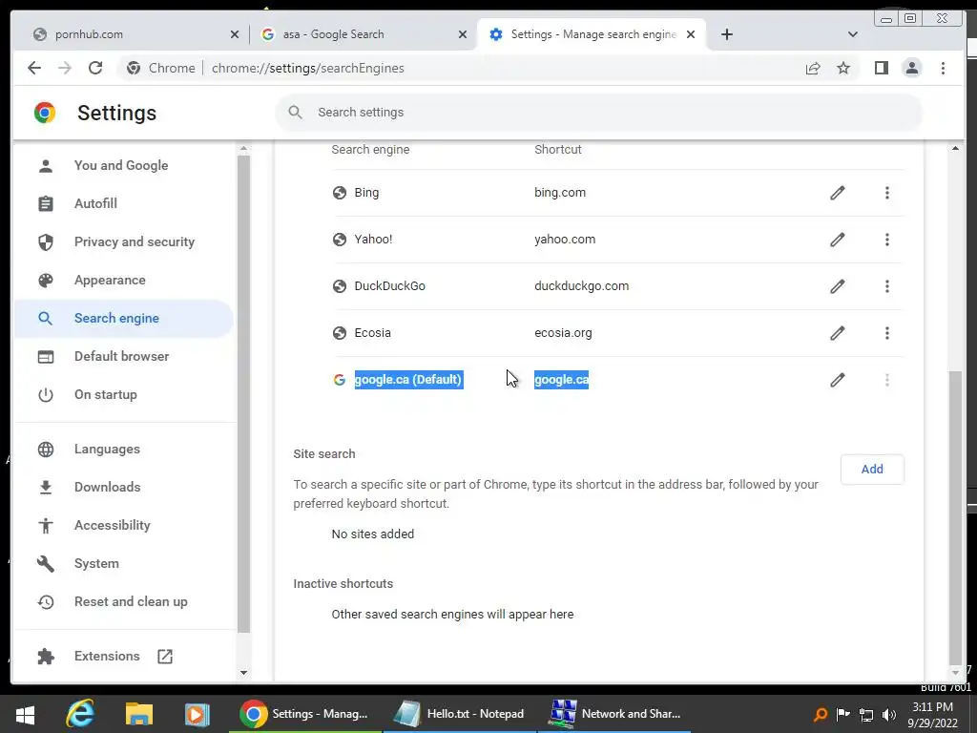Click the network tray icon
The width and height of the screenshot is (977, 733).
(x=866, y=714)
